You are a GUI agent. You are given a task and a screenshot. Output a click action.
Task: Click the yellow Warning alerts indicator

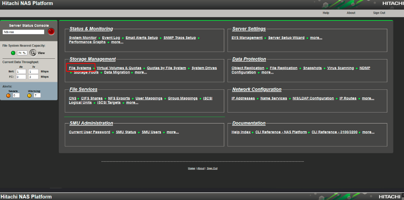coord(29,95)
